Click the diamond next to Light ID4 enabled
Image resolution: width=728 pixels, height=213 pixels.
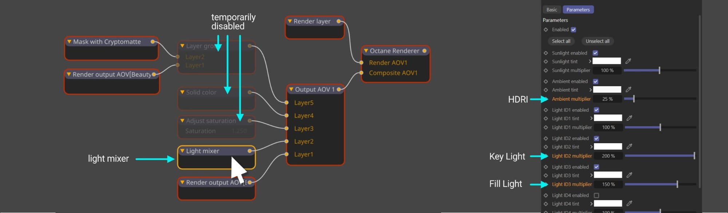[546, 195]
